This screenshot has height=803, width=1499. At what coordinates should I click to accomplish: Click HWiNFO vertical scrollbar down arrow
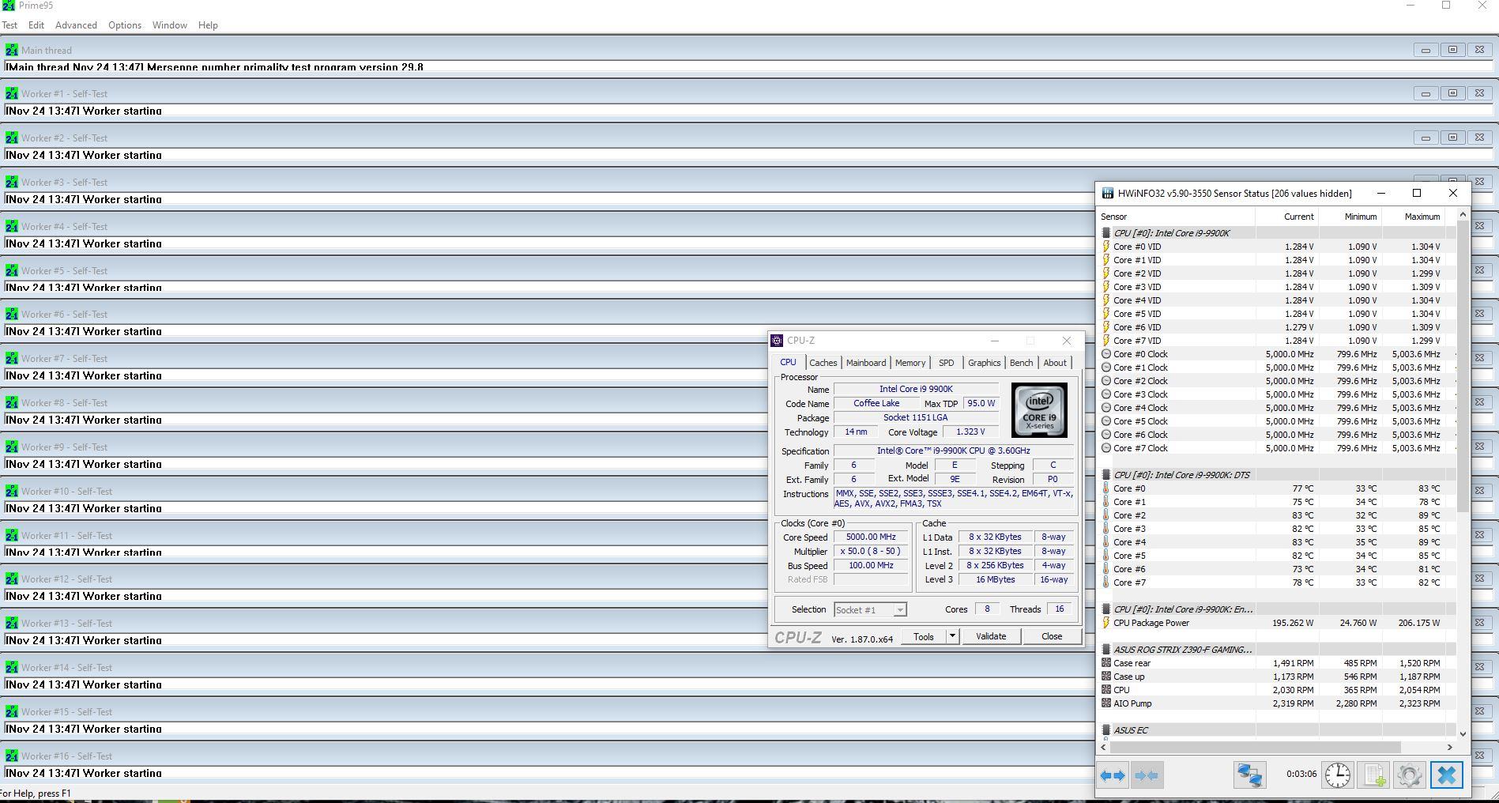pyautogui.click(x=1463, y=733)
